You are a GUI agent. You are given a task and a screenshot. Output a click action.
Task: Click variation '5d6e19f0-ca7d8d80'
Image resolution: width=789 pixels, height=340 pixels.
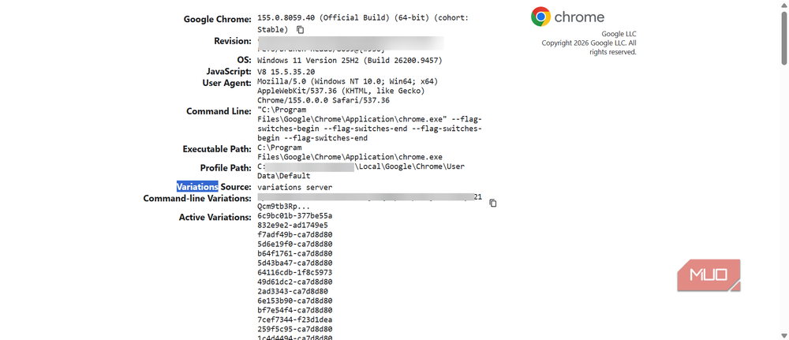pos(294,244)
